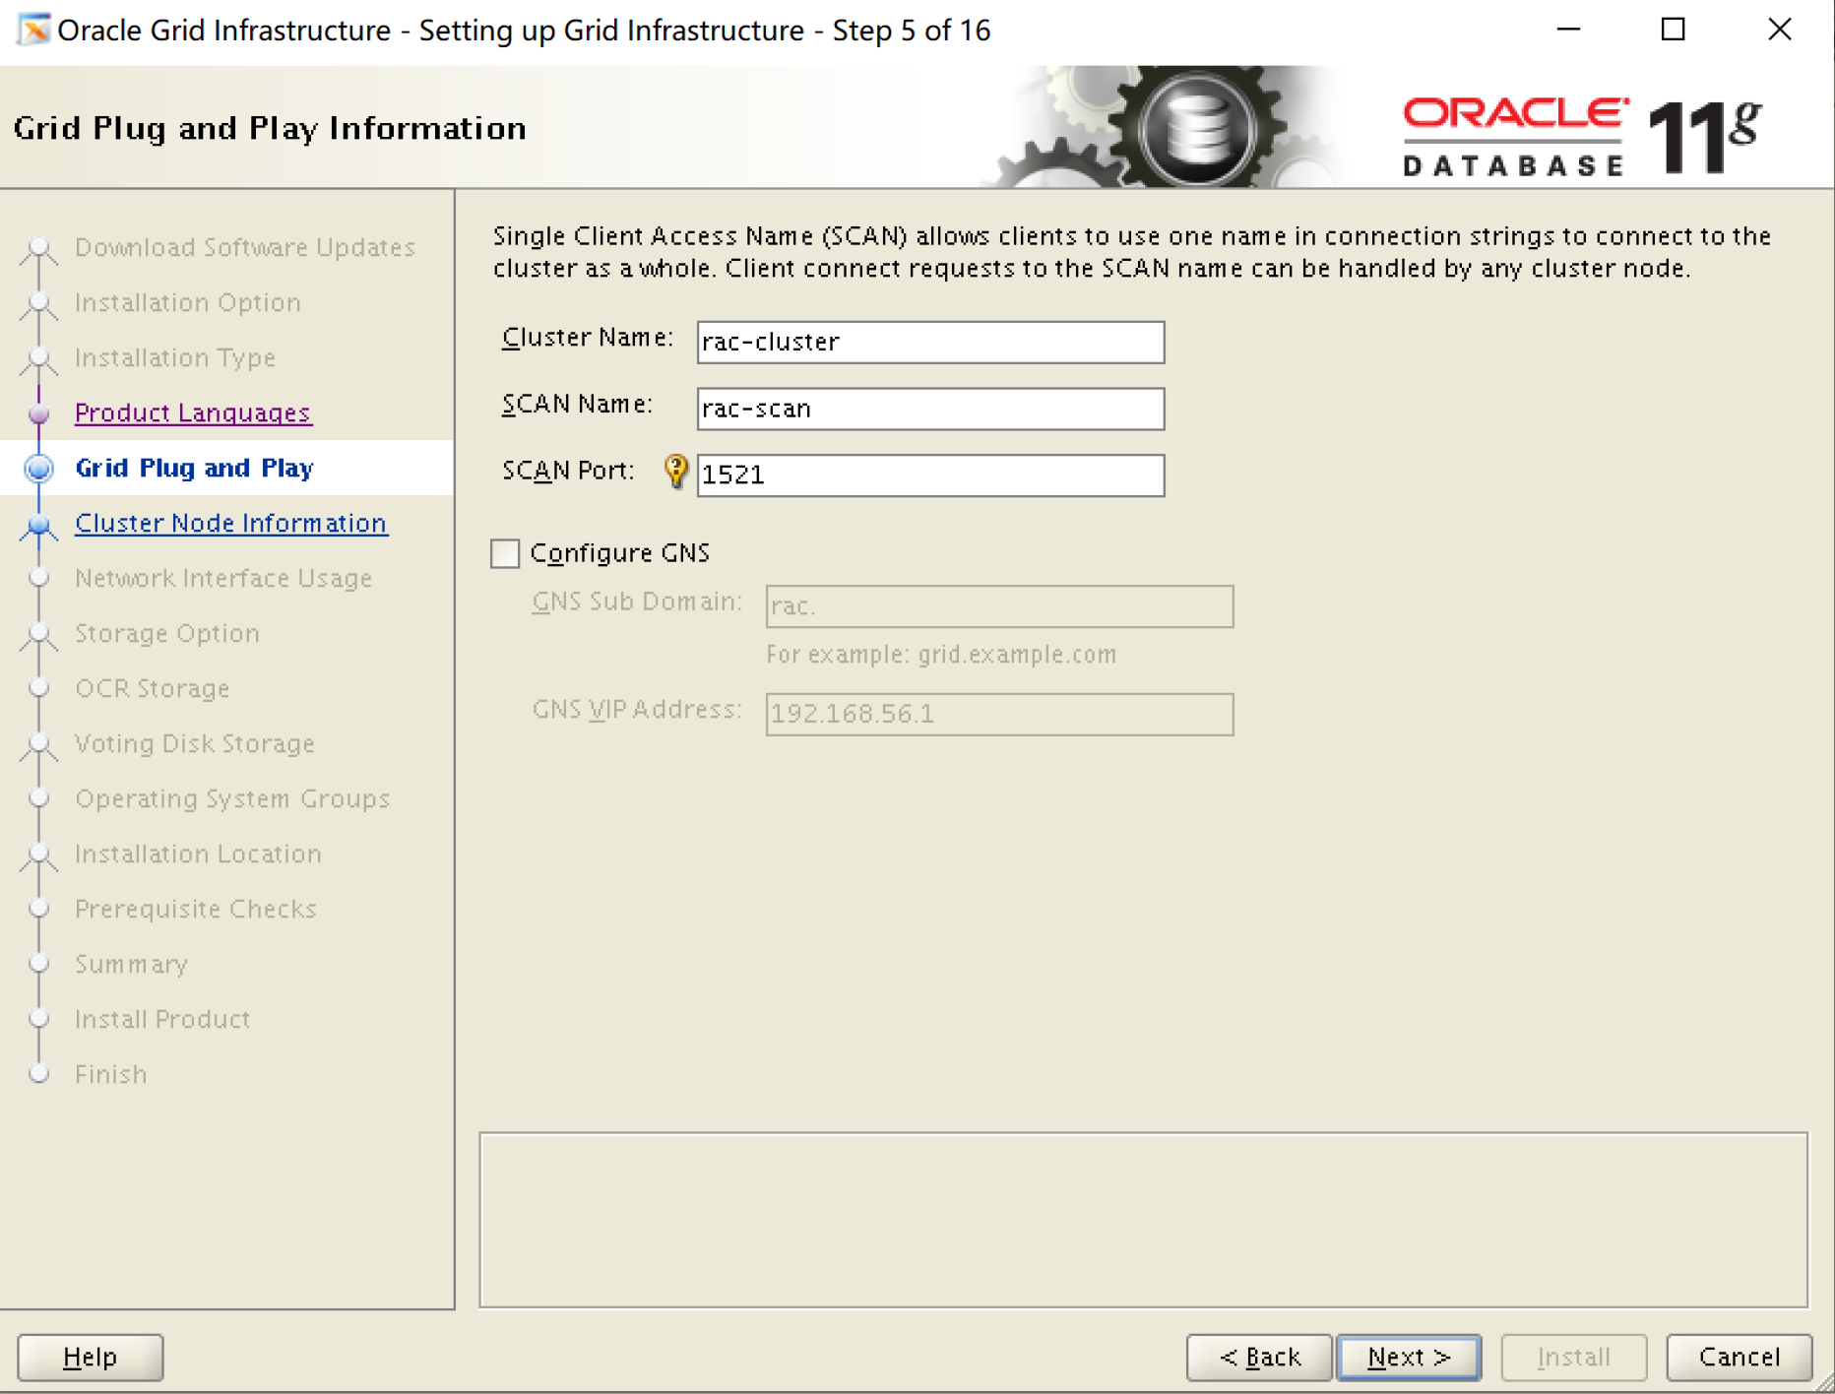
Task: Click the Installation Option step text
Action: pyautogui.click(x=188, y=302)
